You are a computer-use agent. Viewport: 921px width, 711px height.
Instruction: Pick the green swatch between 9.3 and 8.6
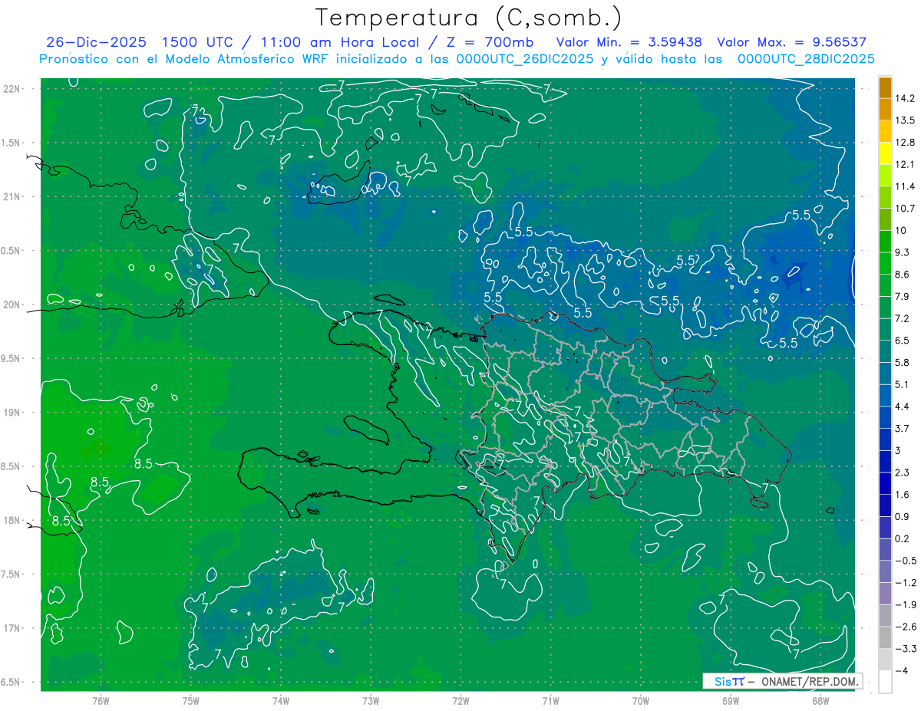tap(885, 264)
